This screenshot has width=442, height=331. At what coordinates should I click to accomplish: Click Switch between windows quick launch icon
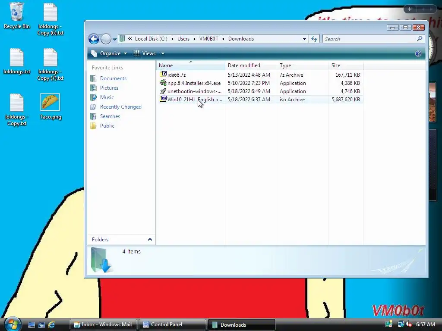[41, 325]
